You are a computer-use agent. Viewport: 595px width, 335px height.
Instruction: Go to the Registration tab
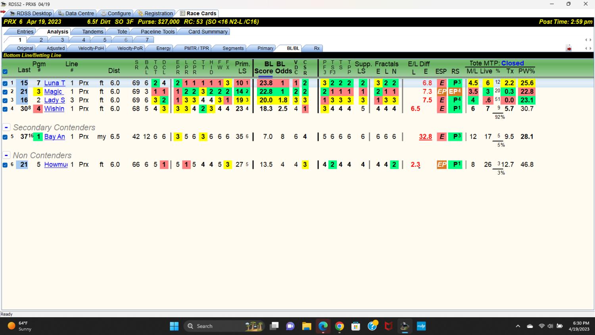(x=155, y=13)
